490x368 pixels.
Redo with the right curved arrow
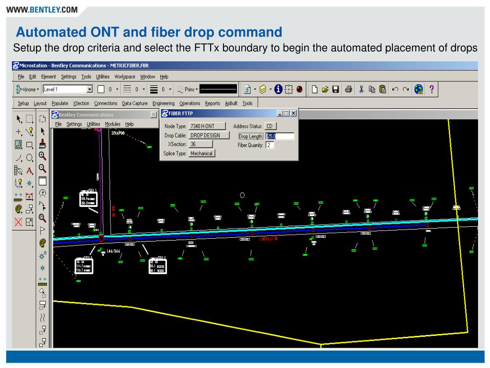coord(406,89)
